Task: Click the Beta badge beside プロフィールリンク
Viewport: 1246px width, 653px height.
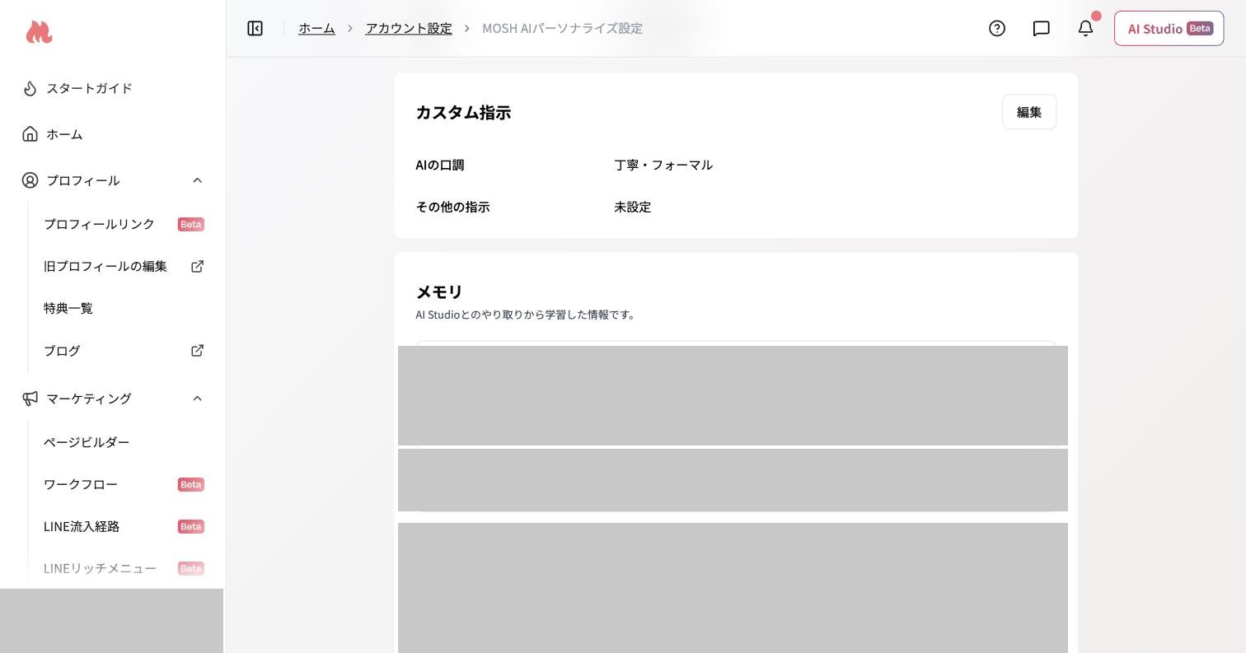Action: pyautogui.click(x=191, y=224)
